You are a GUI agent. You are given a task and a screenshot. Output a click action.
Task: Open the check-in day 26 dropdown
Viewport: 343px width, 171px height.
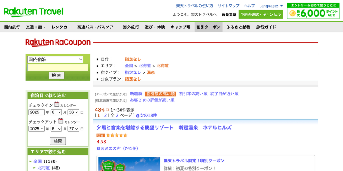click(x=73, y=112)
